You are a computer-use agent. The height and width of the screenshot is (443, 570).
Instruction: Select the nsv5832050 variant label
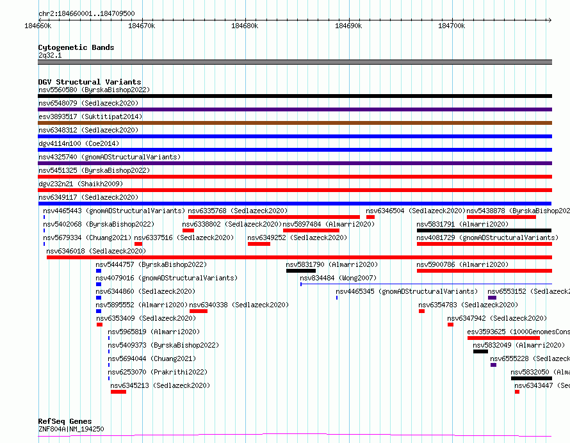coord(540,372)
